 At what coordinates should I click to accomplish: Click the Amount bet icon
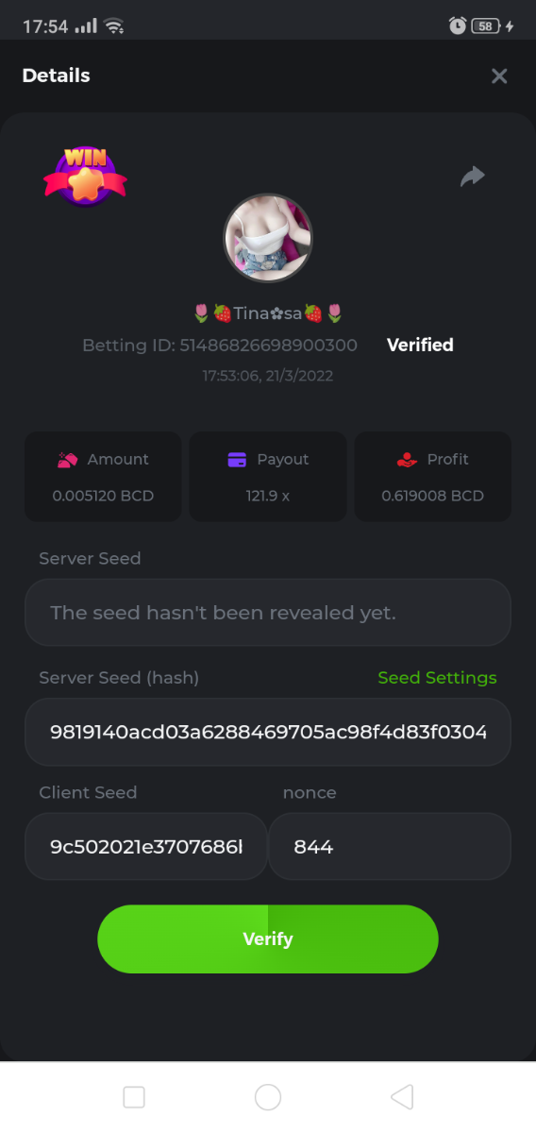tap(67, 460)
